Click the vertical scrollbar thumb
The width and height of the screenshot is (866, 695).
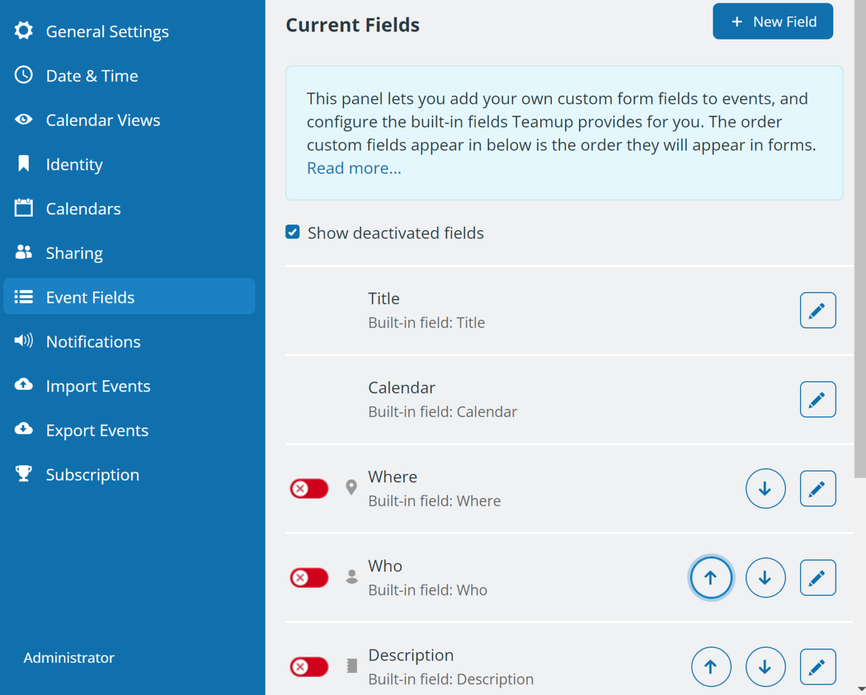(860, 237)
